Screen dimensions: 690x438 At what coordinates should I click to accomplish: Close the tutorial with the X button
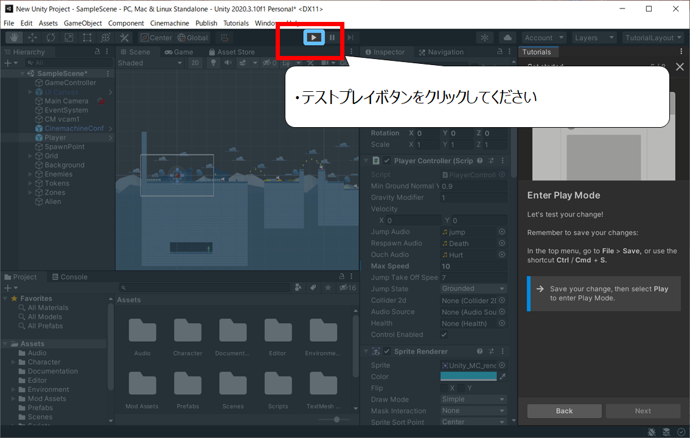680,67
